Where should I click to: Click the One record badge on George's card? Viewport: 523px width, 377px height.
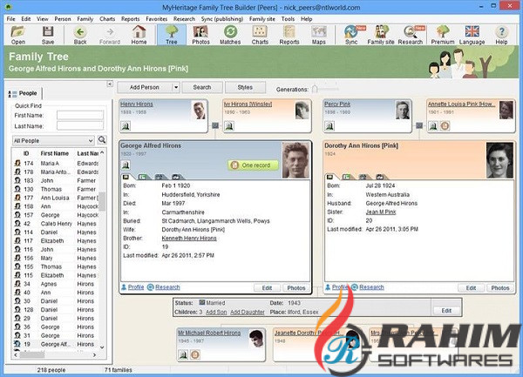pyautogui.click(x=253, y=165)
